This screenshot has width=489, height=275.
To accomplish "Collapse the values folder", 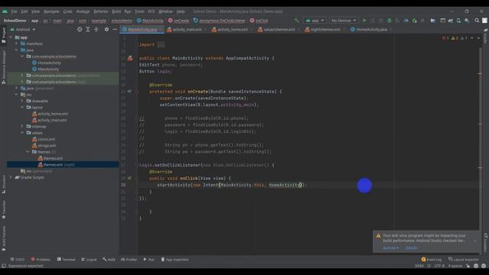I will coord(22,133).
